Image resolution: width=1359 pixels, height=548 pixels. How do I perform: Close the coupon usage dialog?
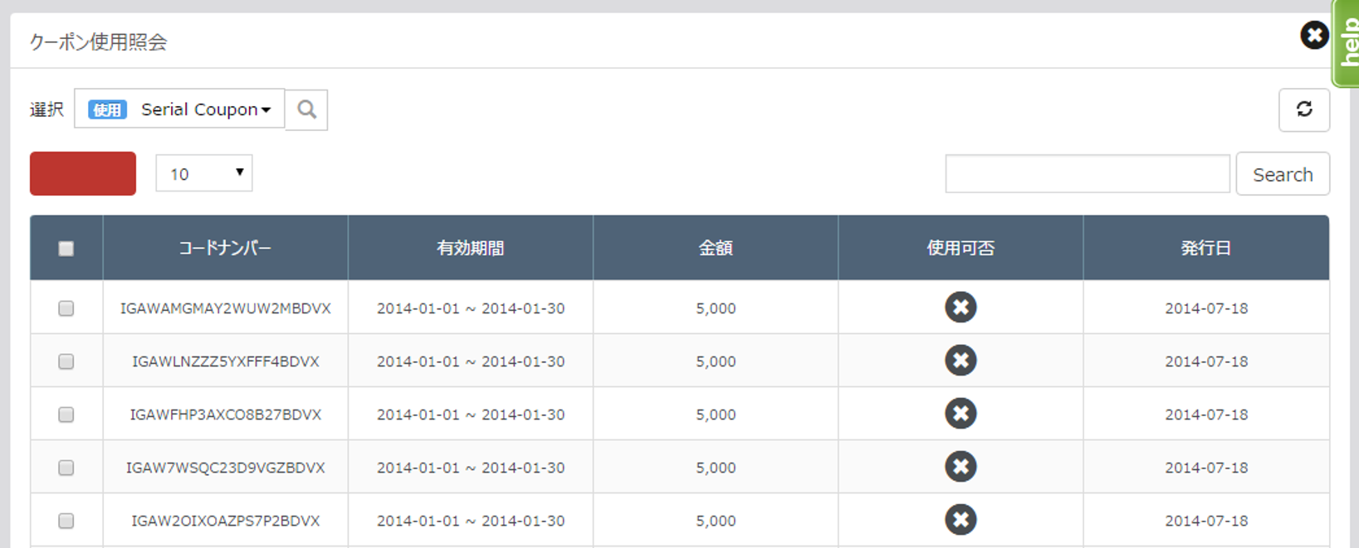[x=1313, y=36]
